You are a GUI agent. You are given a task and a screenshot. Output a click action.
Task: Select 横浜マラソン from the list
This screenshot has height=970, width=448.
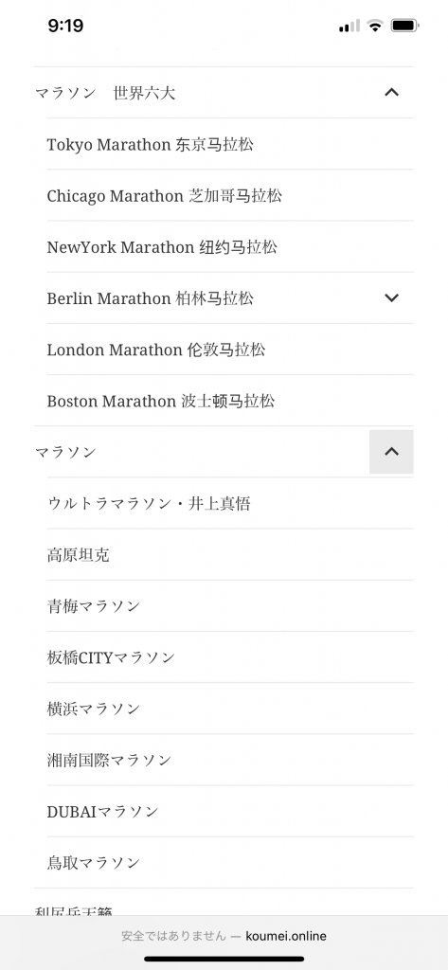tap(94, 709)
